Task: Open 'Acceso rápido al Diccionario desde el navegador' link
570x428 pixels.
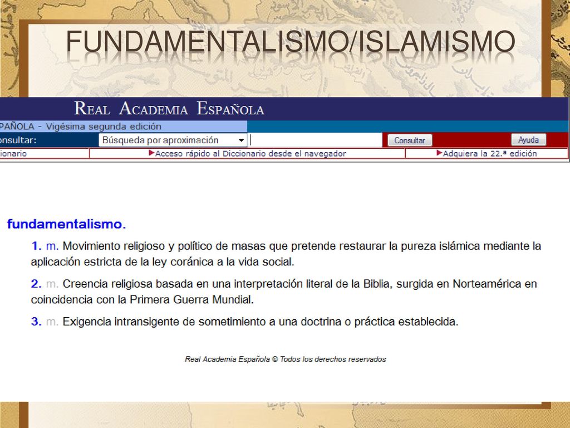Action: [250, 154]
